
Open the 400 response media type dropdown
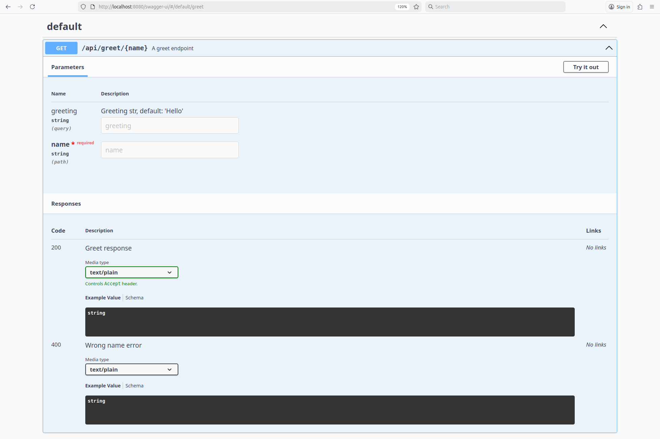pos(131,370)
